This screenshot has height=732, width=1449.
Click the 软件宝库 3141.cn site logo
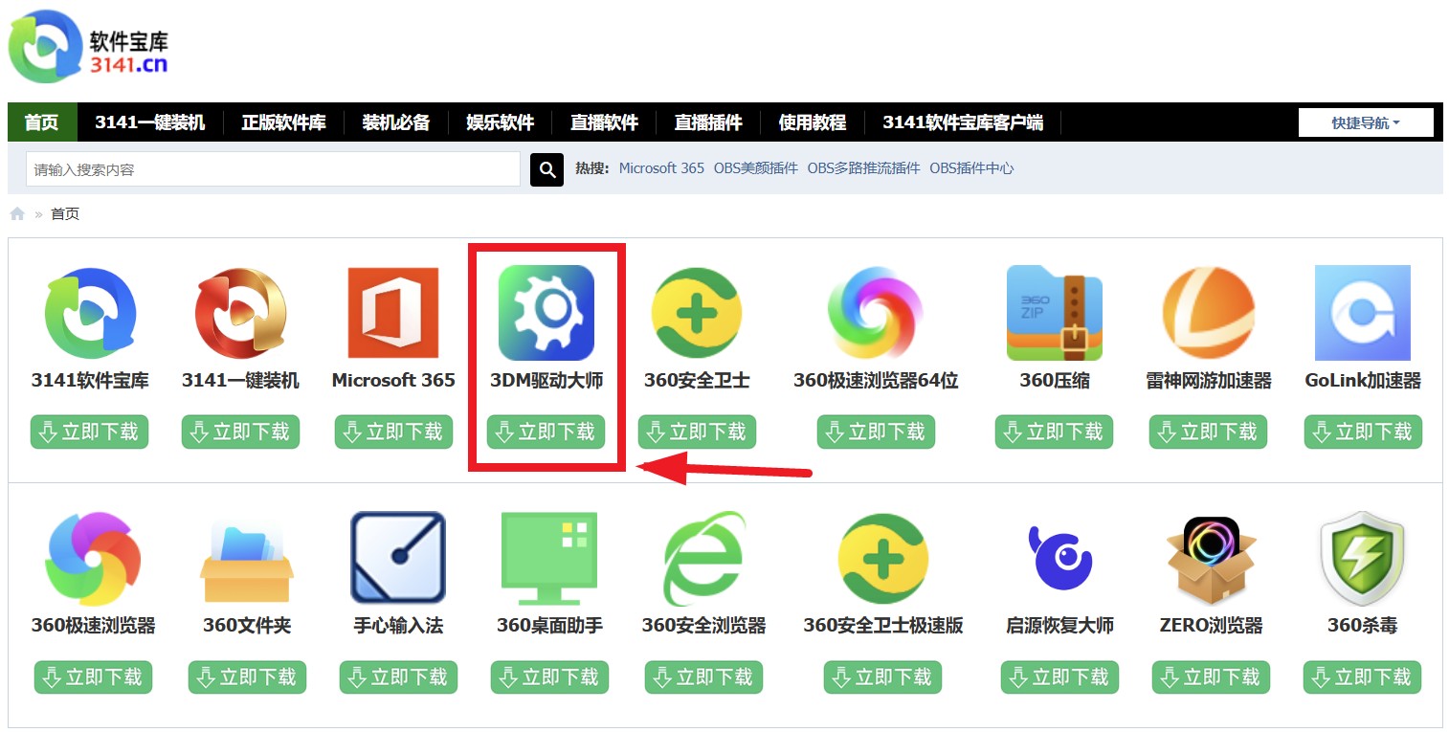coord(88,47)
